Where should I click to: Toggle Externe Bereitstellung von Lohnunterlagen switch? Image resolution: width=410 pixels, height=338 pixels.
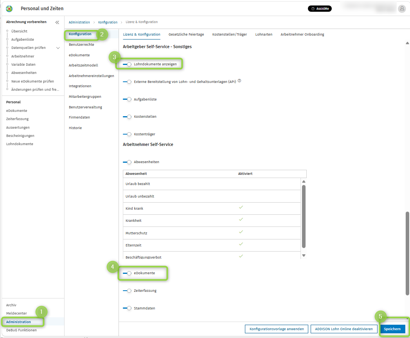[127, 82]
